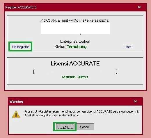
Task: Click the license key field between brackets
Action: (75, 72)
